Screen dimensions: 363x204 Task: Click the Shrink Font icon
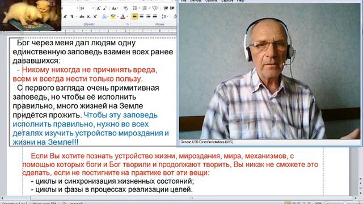(104, 8)
